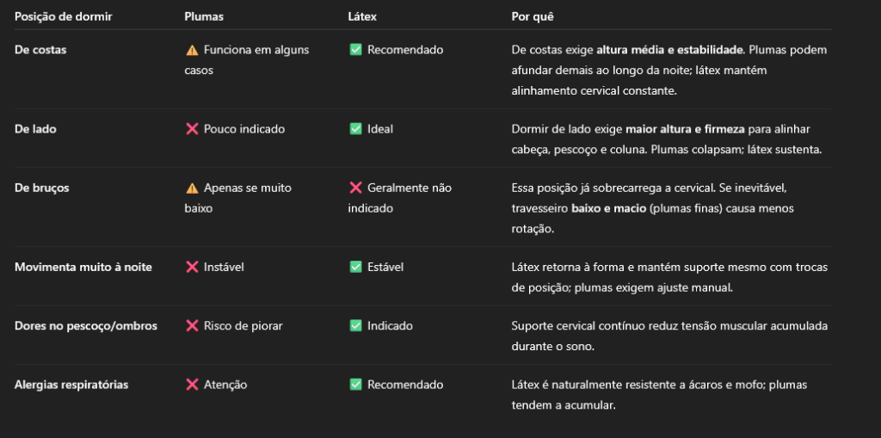Click the red X beside "Risco de piorar"
Viewport: 881px width, 438px height.
click(192, 326)
